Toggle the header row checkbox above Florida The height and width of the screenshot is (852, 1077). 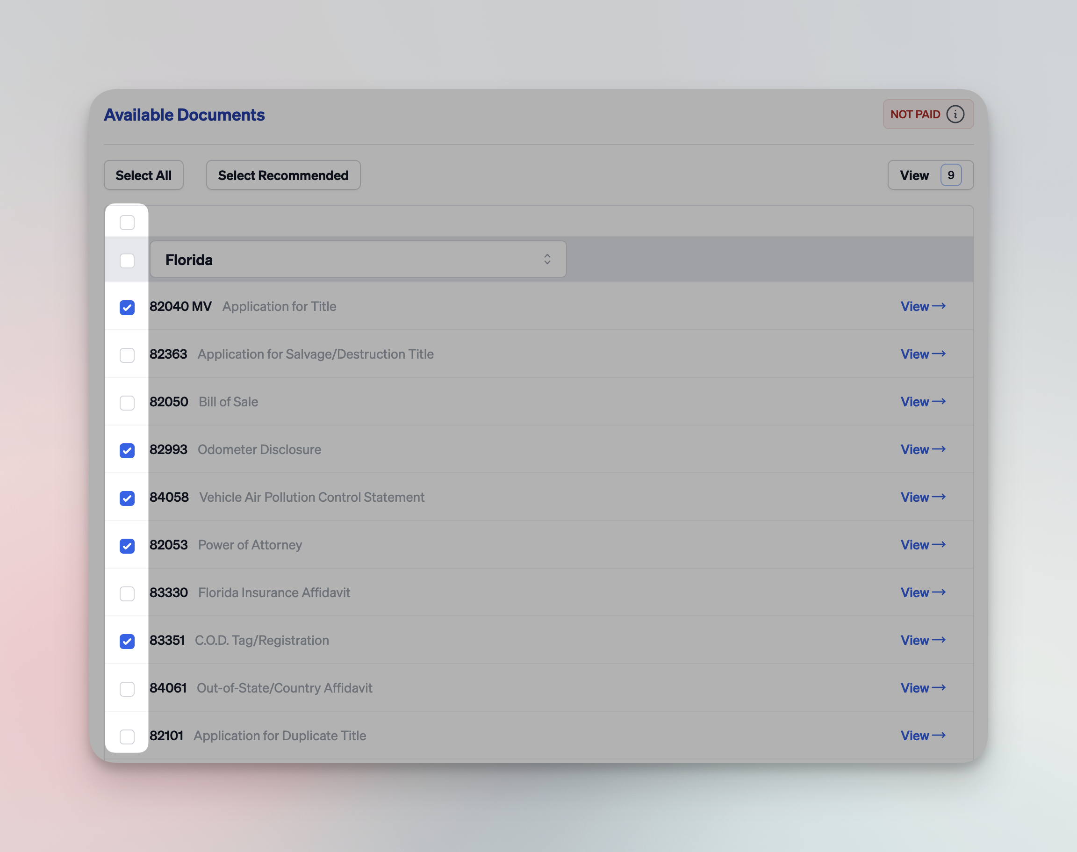pos(127,223)
